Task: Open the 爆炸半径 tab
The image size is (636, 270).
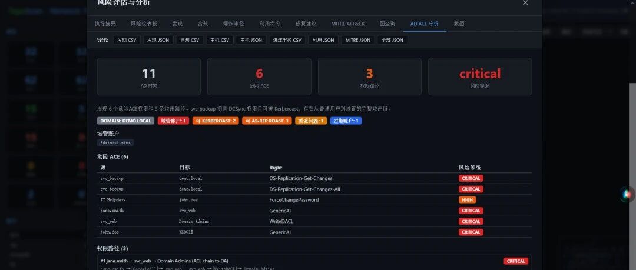Action: click(234, 24)
